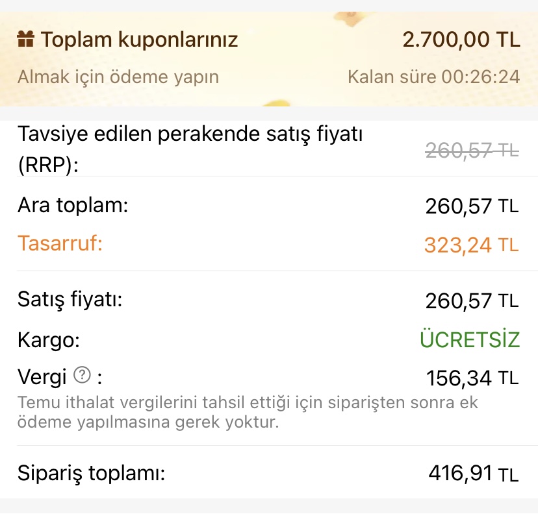Select the Ara toplam label

point(73,206)
